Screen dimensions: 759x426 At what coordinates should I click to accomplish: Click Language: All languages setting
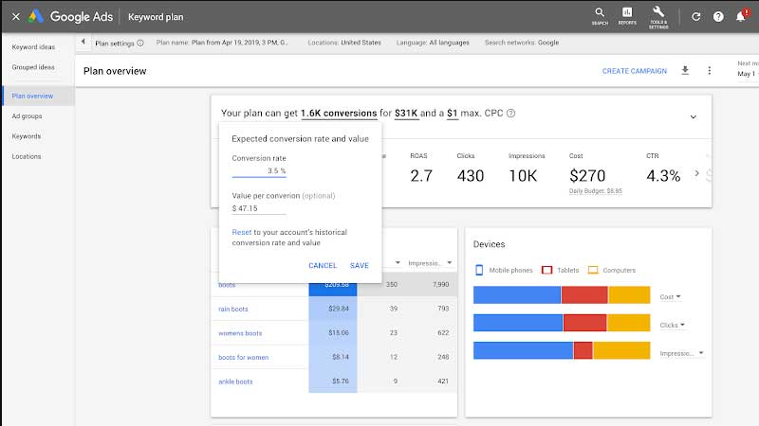tap(433, 43)
